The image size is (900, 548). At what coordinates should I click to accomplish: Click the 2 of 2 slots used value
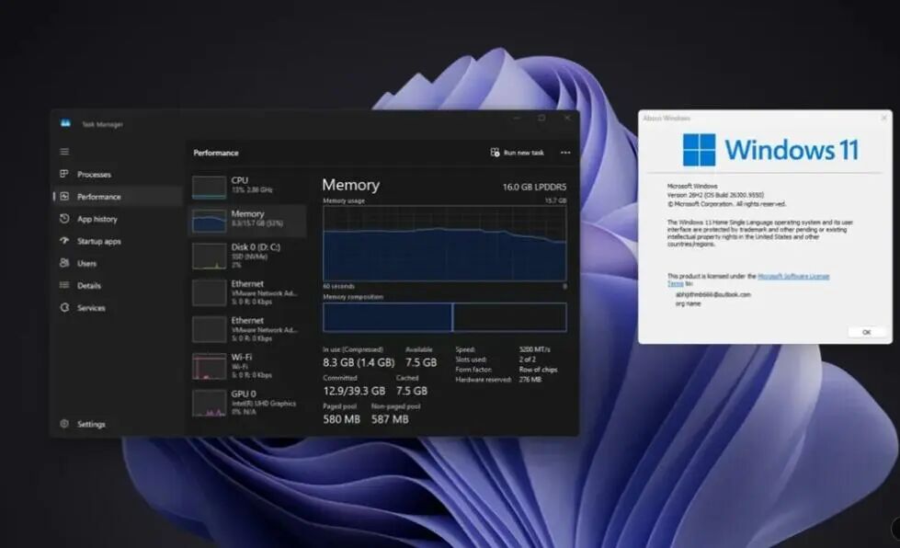(528, 360)
